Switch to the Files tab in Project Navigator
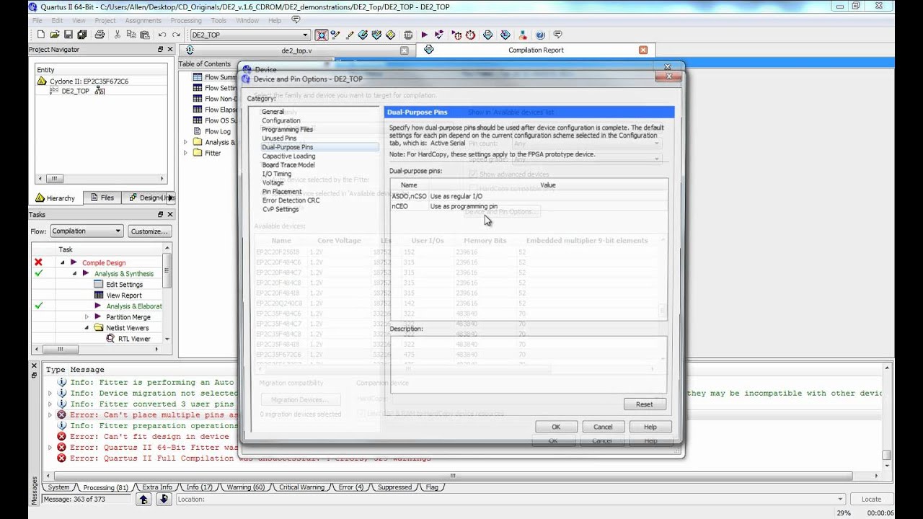This screenshot has height=519, width=923. (x=102, y=198)
